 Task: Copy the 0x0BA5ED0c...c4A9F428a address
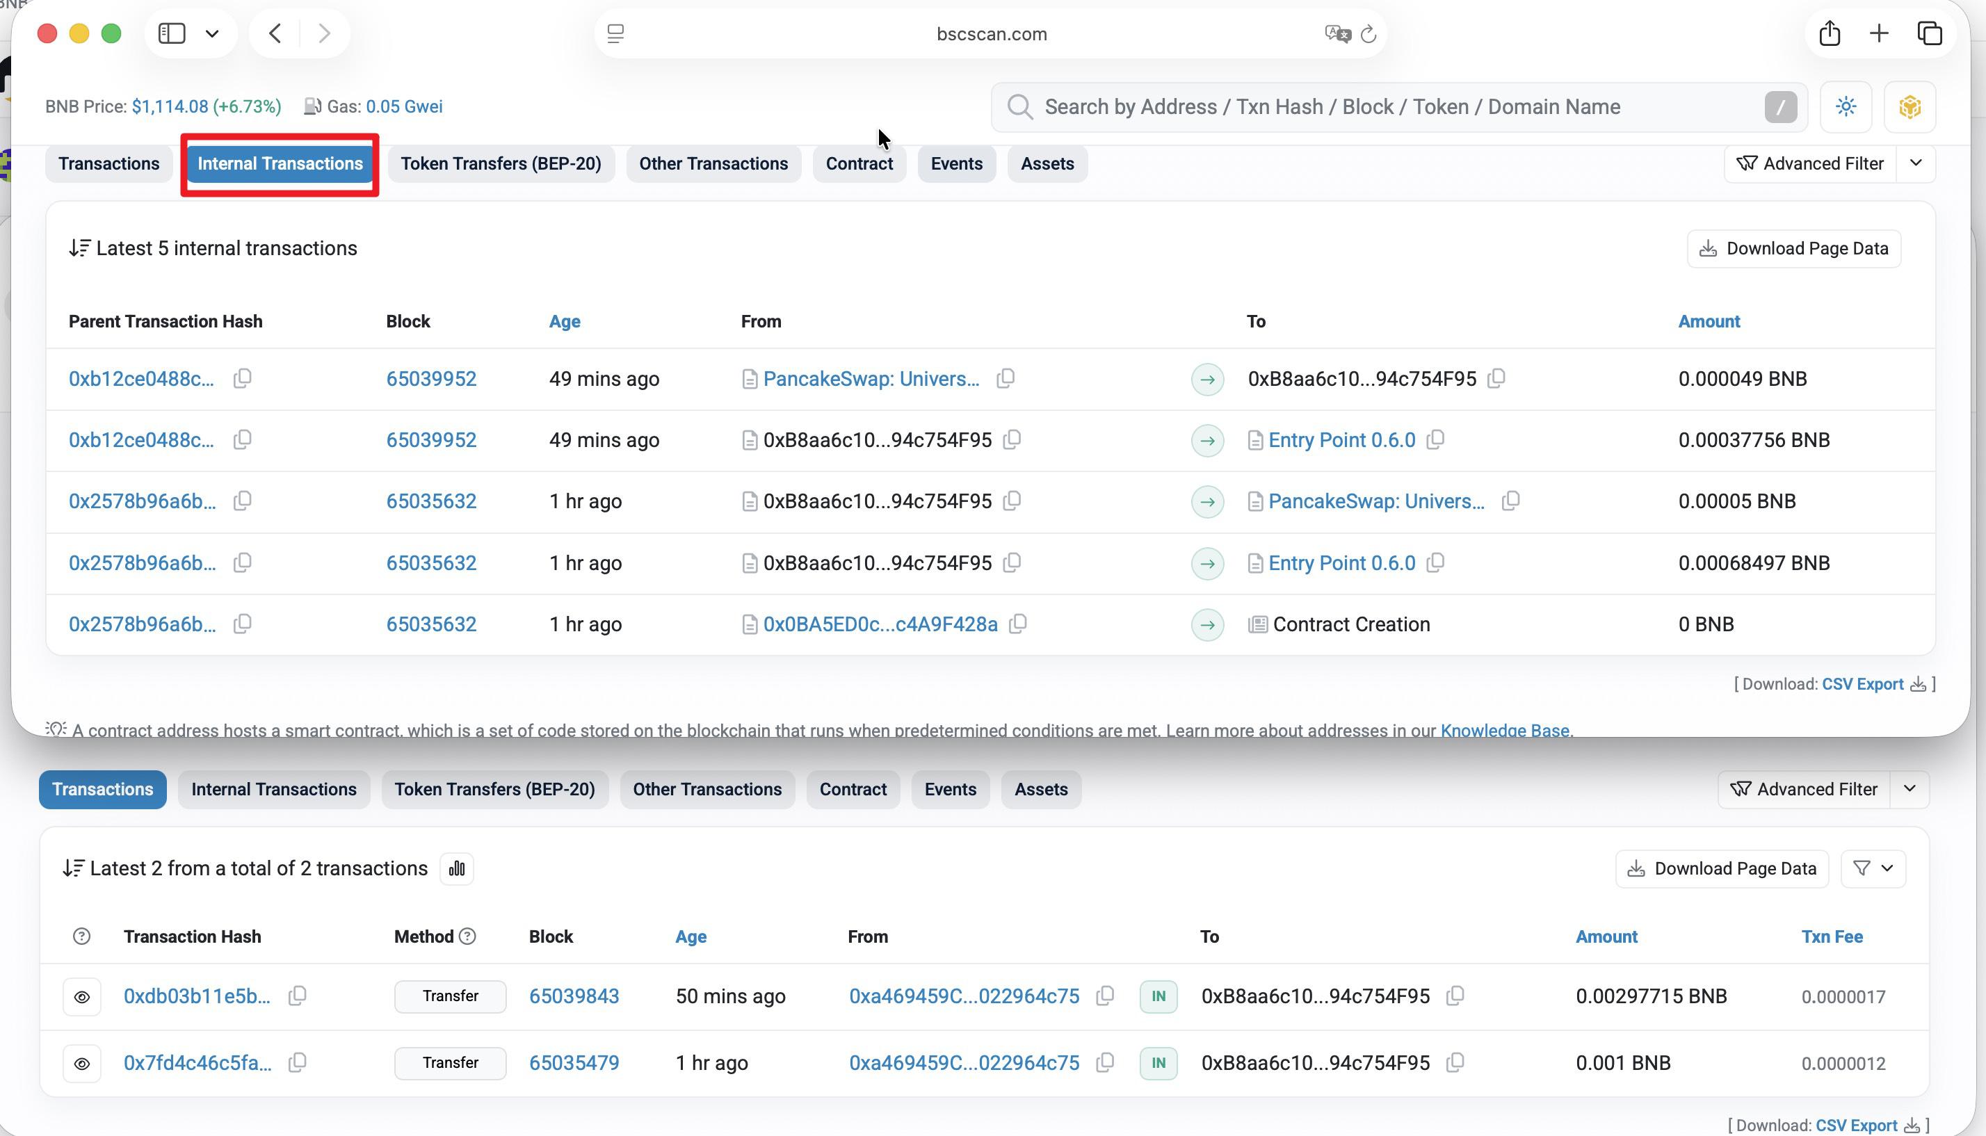(x=1017, y=624)
